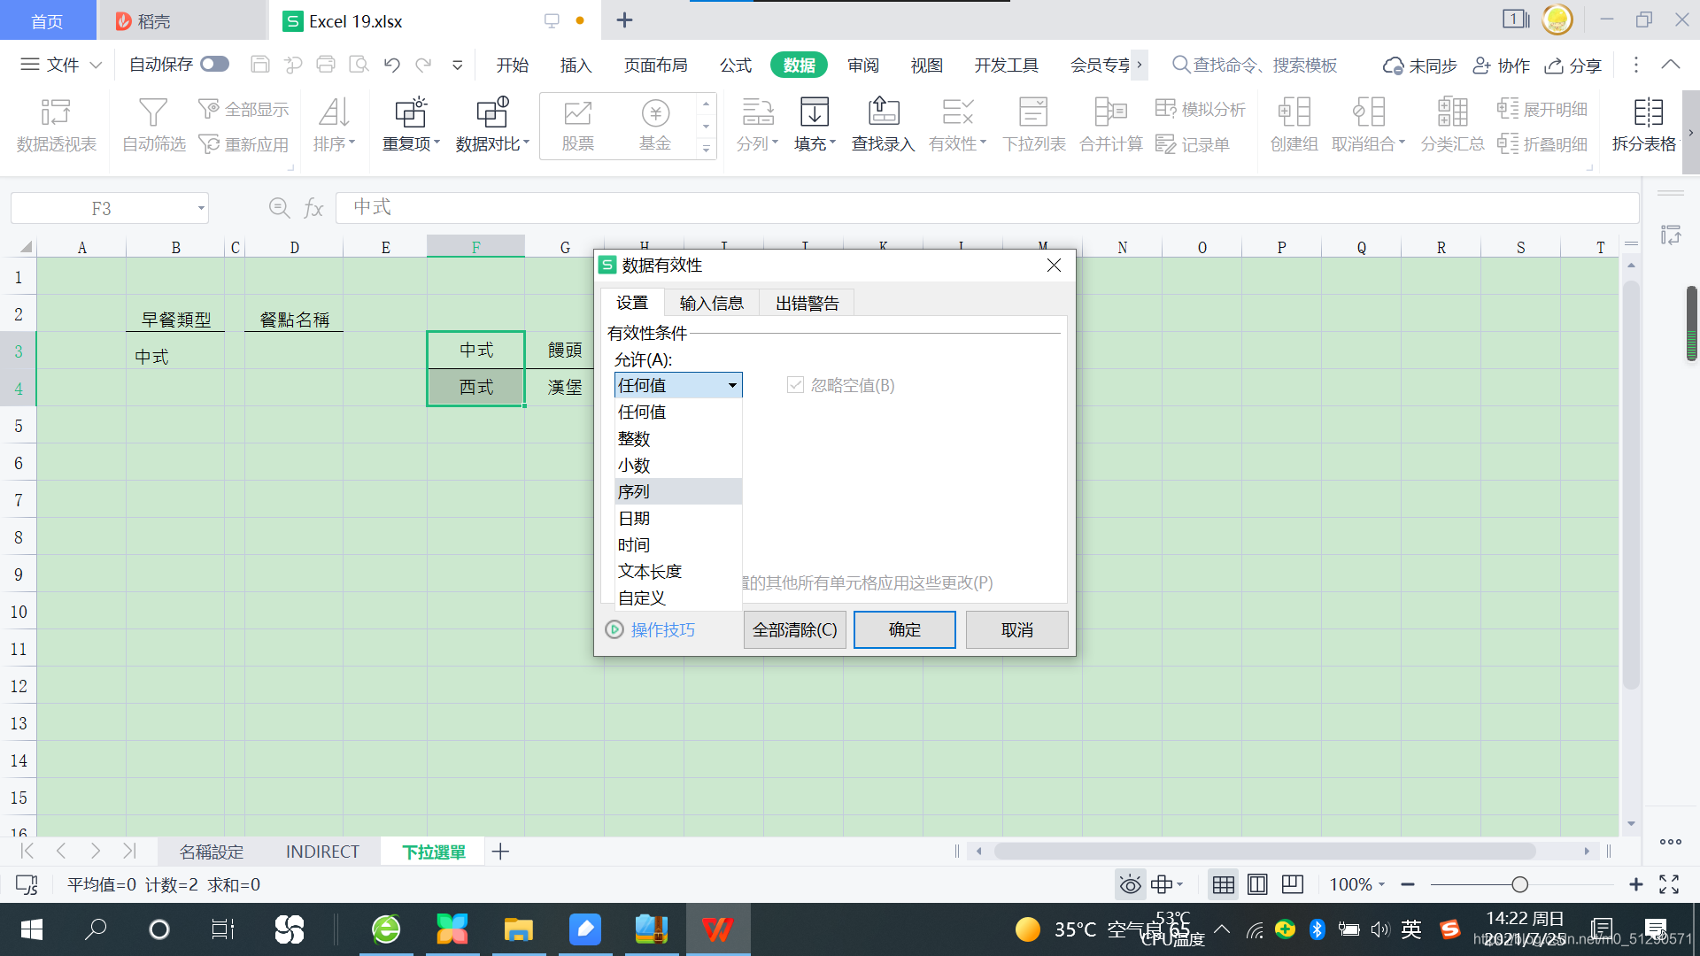Toggle eye protection mode in status bar
Screen dimensions: 1700x956
[1130, 884]
